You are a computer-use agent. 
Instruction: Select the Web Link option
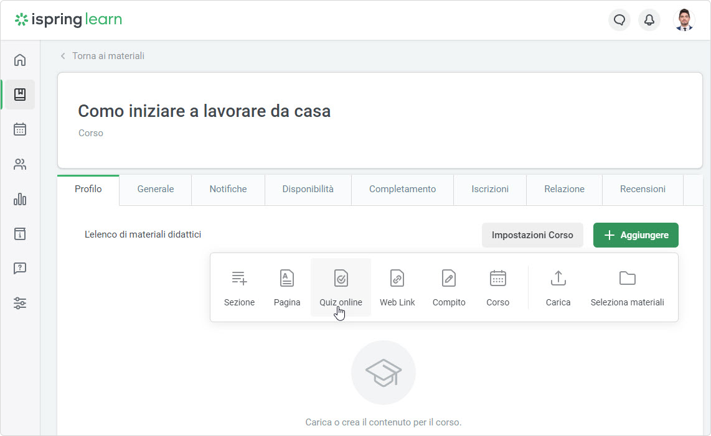(x=397, y=288)
